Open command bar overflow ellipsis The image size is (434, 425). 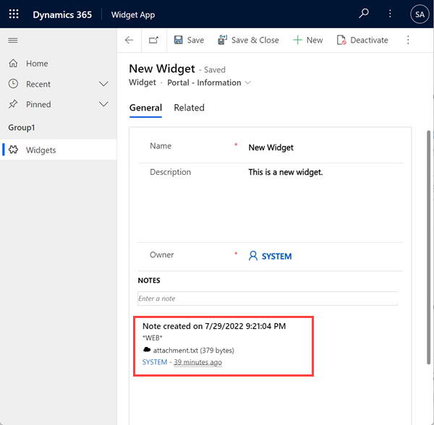click(x=408, y=40)
